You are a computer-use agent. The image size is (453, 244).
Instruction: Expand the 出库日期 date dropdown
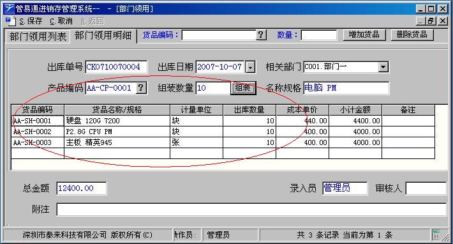click(250, 67)
